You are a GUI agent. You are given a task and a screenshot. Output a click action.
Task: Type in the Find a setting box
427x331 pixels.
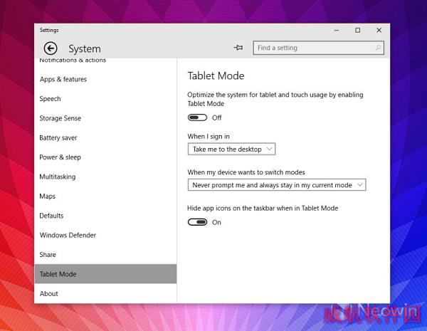(318, 48)
